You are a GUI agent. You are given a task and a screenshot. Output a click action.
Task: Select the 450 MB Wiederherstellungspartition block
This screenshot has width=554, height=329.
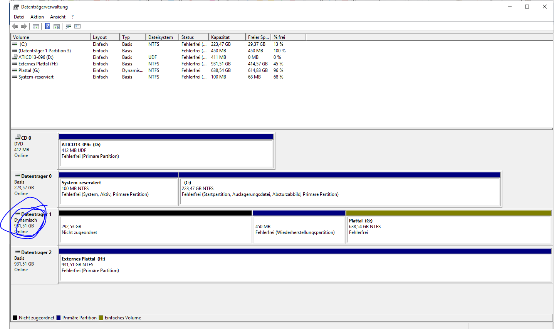299,227
